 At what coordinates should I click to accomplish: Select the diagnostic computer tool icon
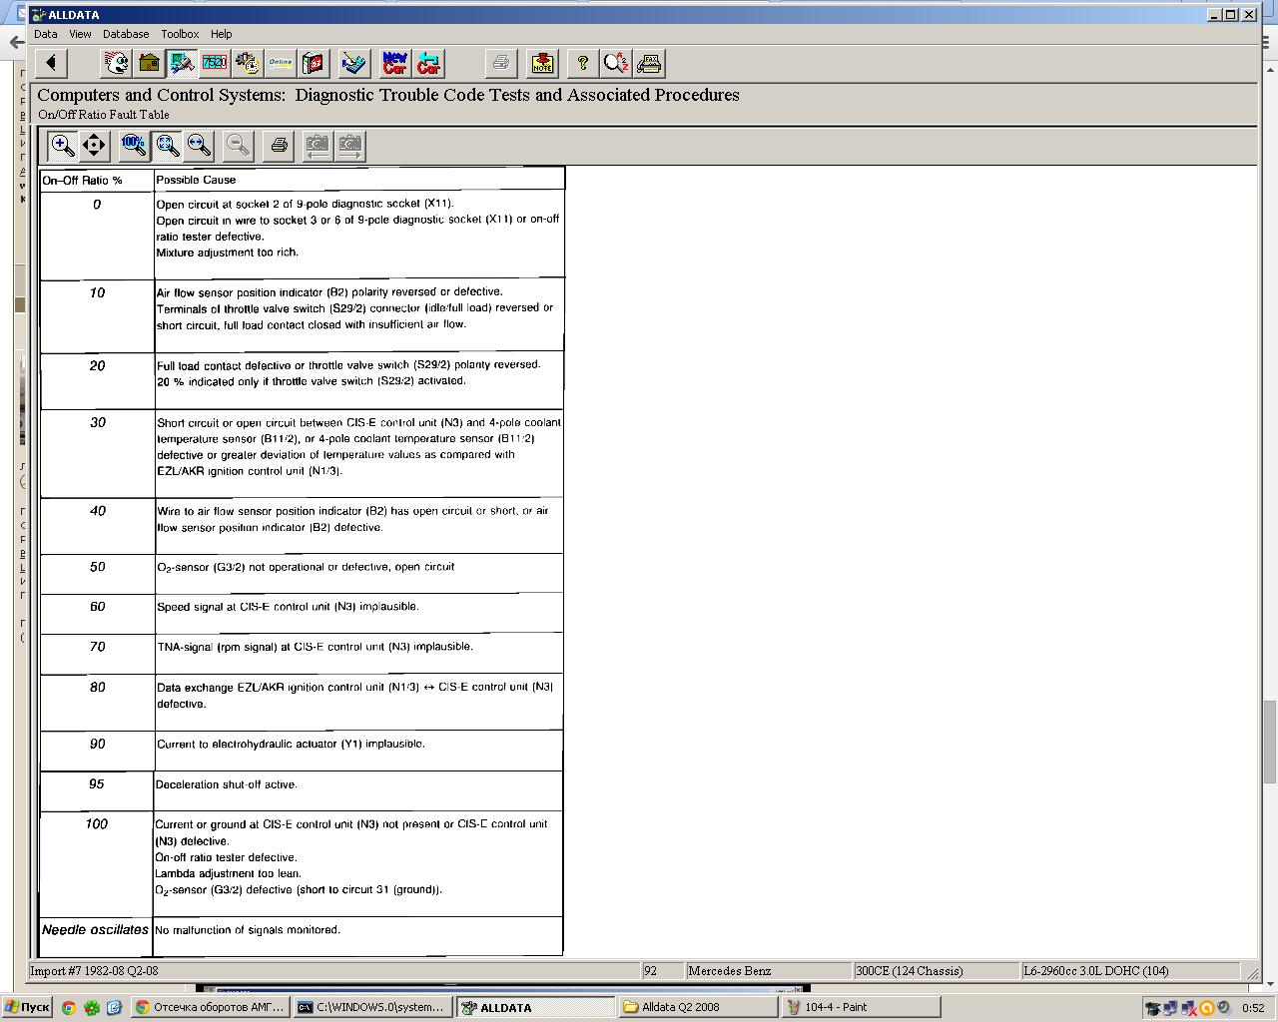[x=182, y=63]
